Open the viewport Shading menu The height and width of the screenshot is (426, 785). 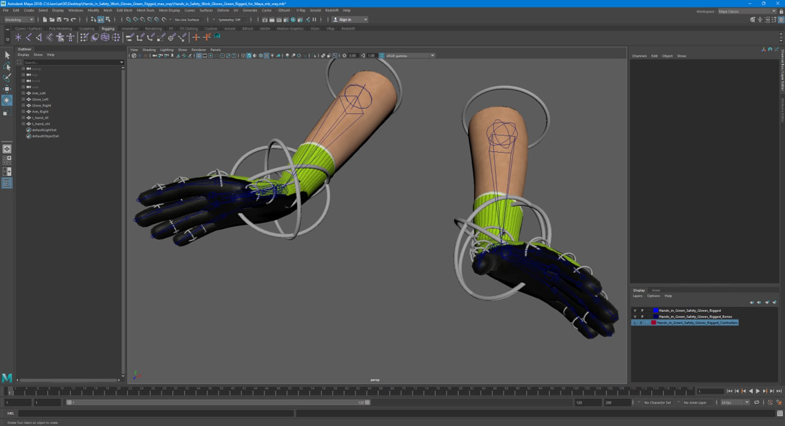click(x=149, y=50)
